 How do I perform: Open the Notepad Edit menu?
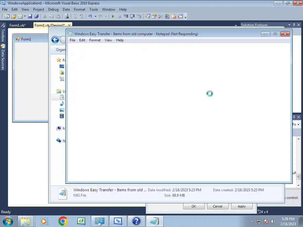tap(82, 40)
